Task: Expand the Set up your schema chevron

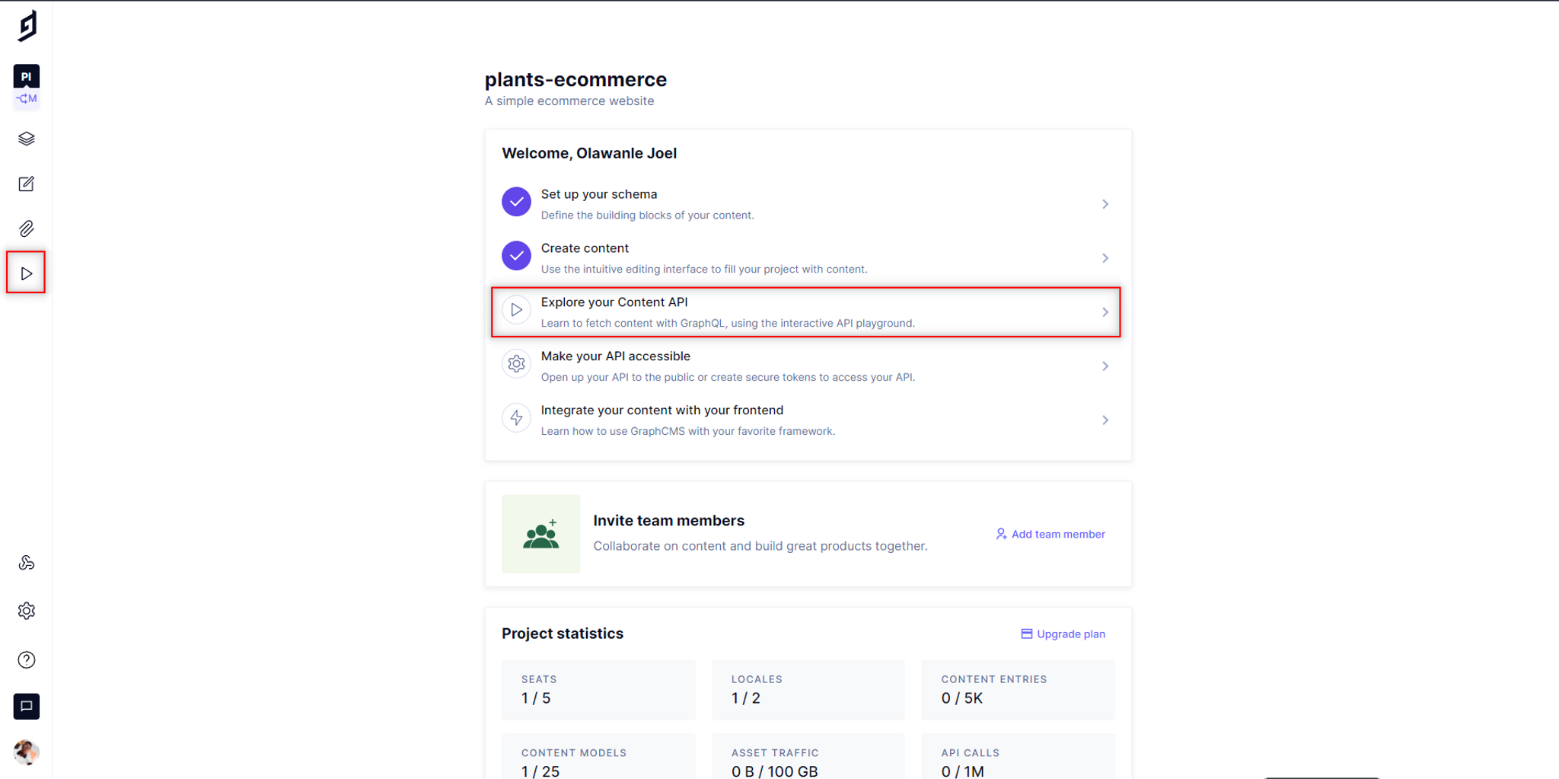Action: [1105, 204]
